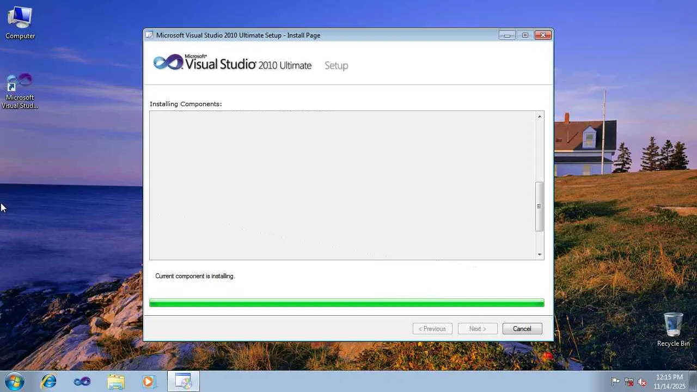Image resolution: width=697 pixels, height=392 pixels.
Task: Cancel the Visual Studio installation
Action: coord(522,329)
